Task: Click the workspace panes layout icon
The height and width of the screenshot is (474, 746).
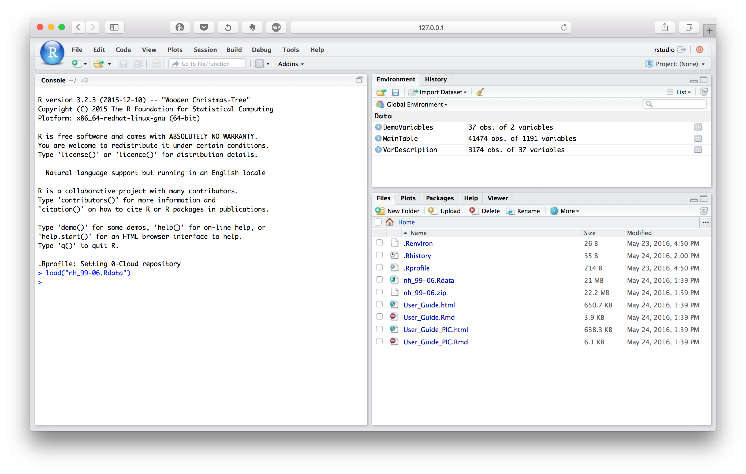Action: click(x=259, y=64)
